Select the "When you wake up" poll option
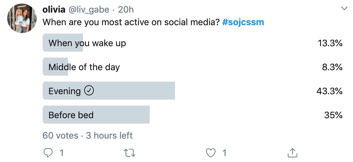 [x=87, y=43]
